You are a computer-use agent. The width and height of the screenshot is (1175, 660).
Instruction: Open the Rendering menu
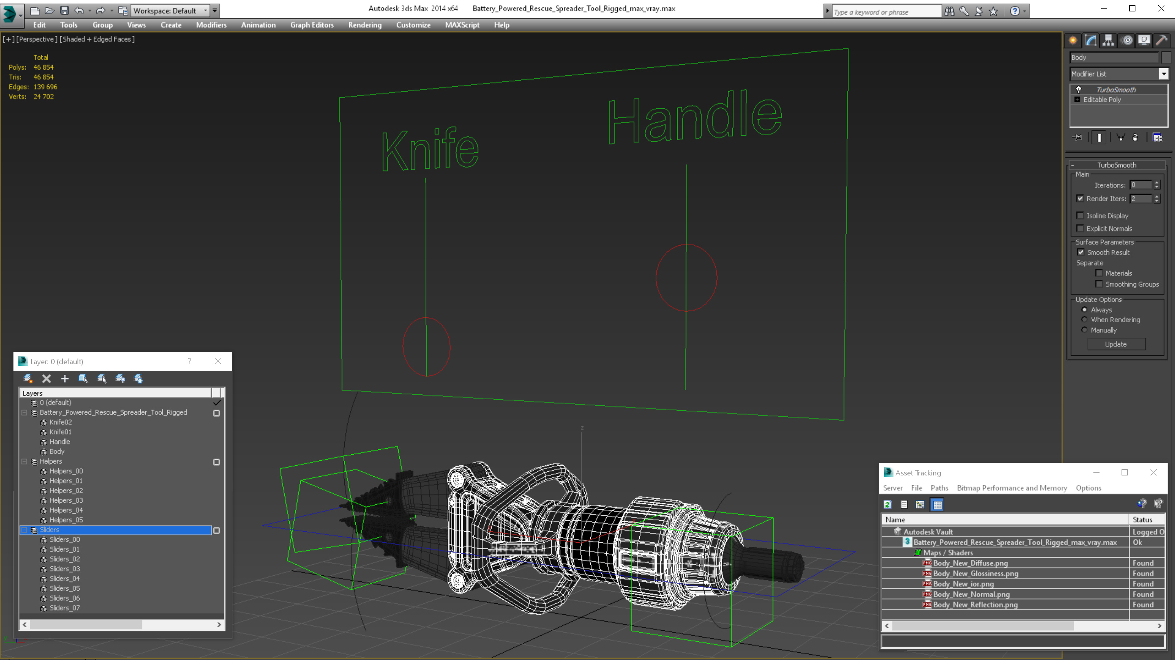365,25
